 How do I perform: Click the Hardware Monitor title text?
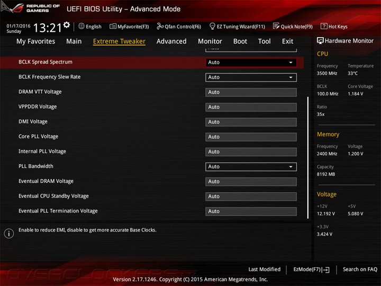click(349, 41)
